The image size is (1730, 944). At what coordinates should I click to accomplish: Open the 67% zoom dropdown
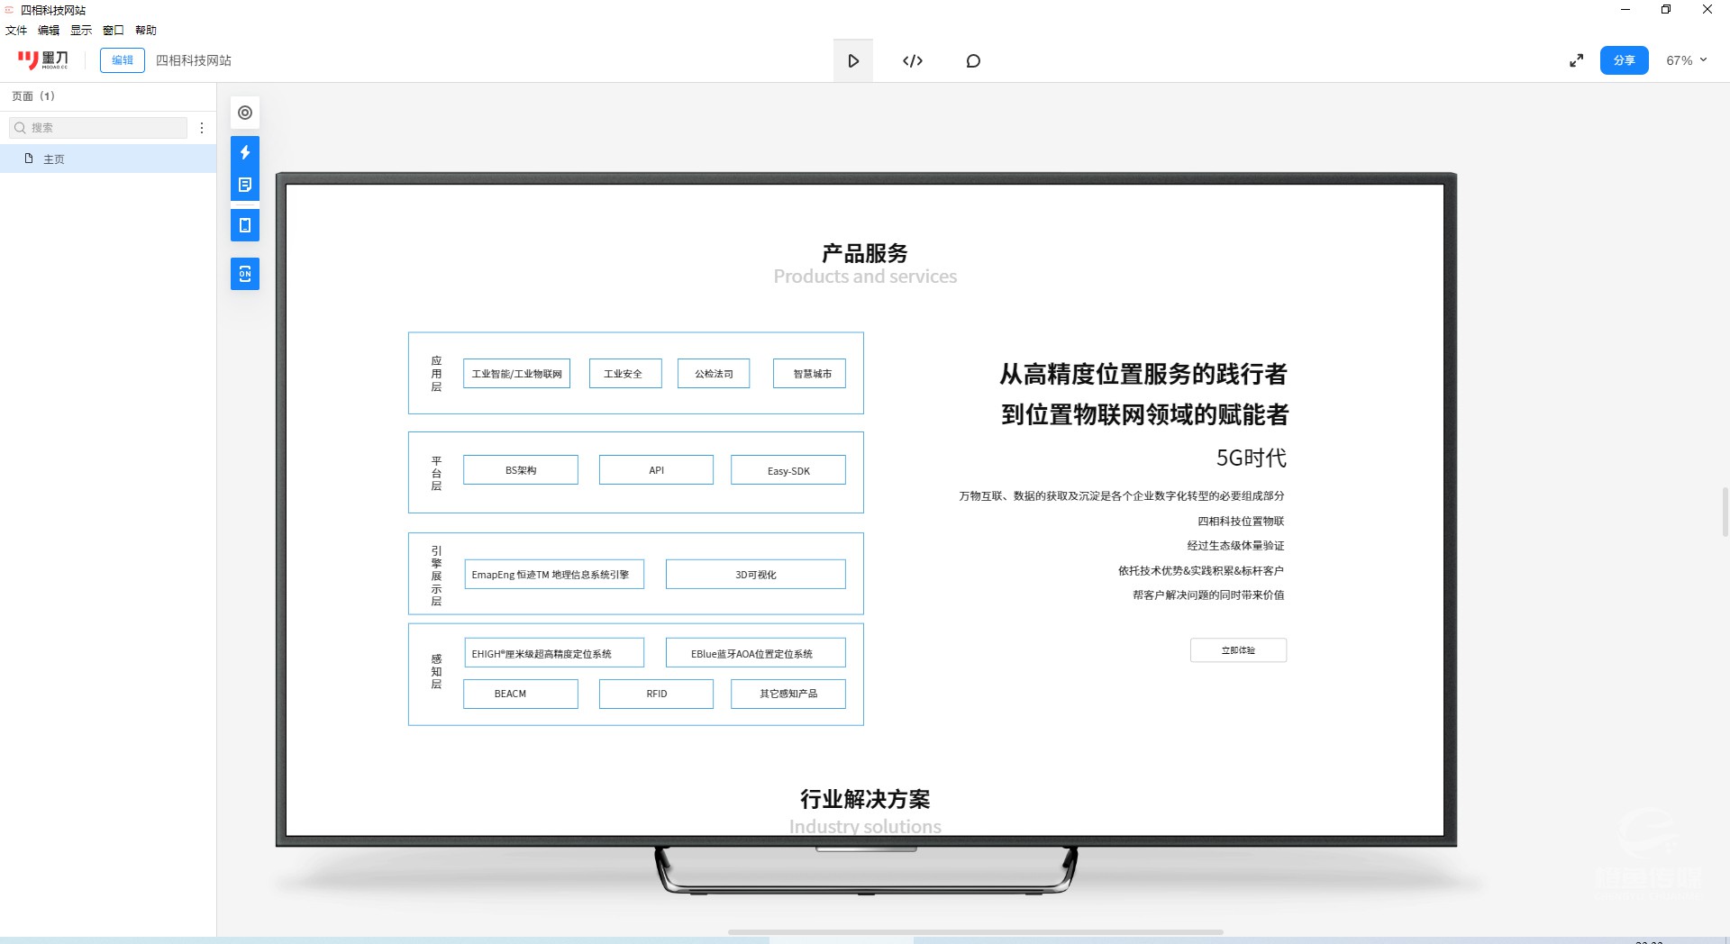(x=1686, y=60)
